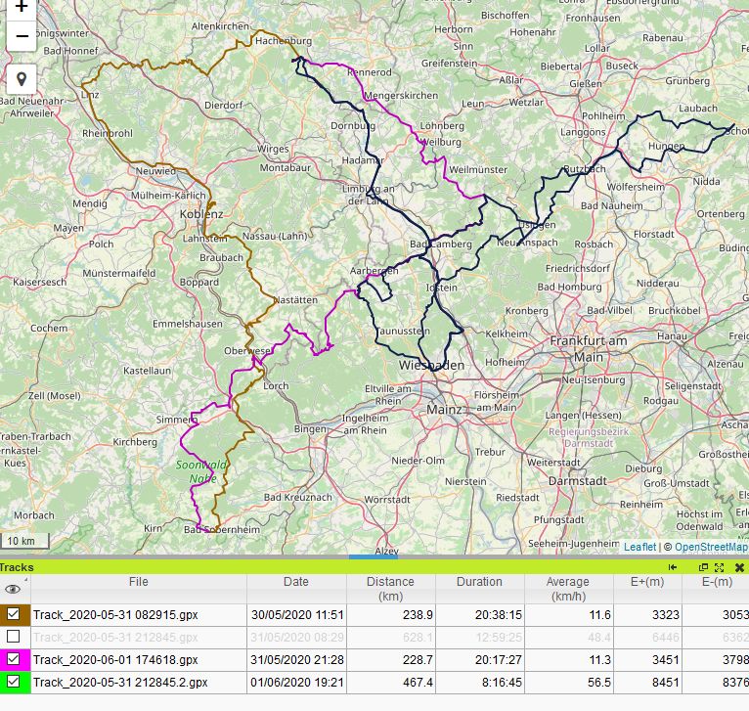Detach the Tracks panel into window

click(x=703, y=567)
